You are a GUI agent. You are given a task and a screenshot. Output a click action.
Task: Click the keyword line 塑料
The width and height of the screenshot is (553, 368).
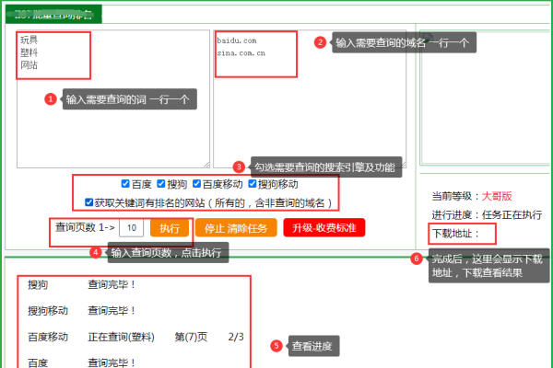pyautogui.click(x=29, y=52)
